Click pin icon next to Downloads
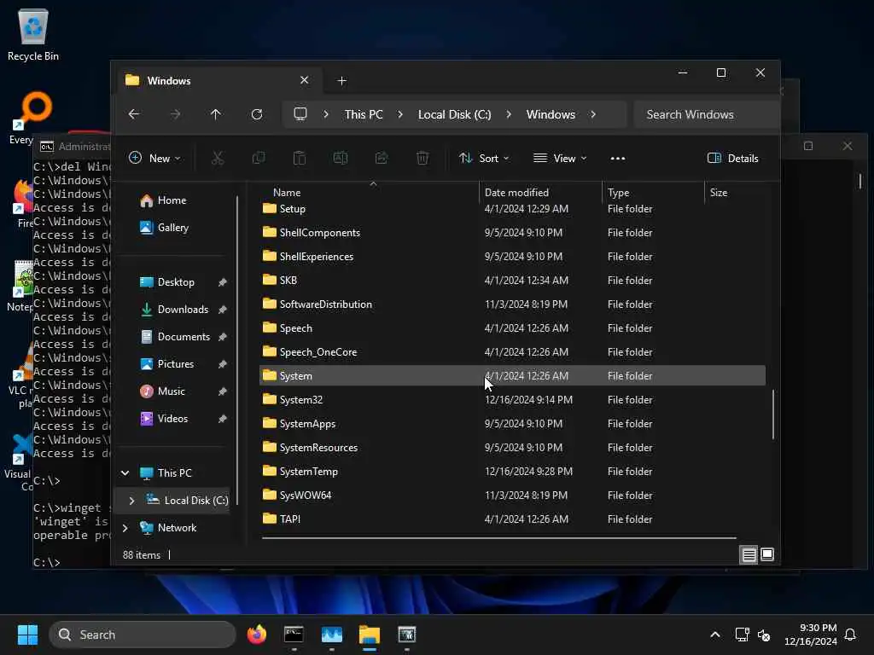This screenshot has height=655, width=874. coord(223,310)
